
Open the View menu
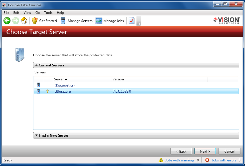pos(27,13)
